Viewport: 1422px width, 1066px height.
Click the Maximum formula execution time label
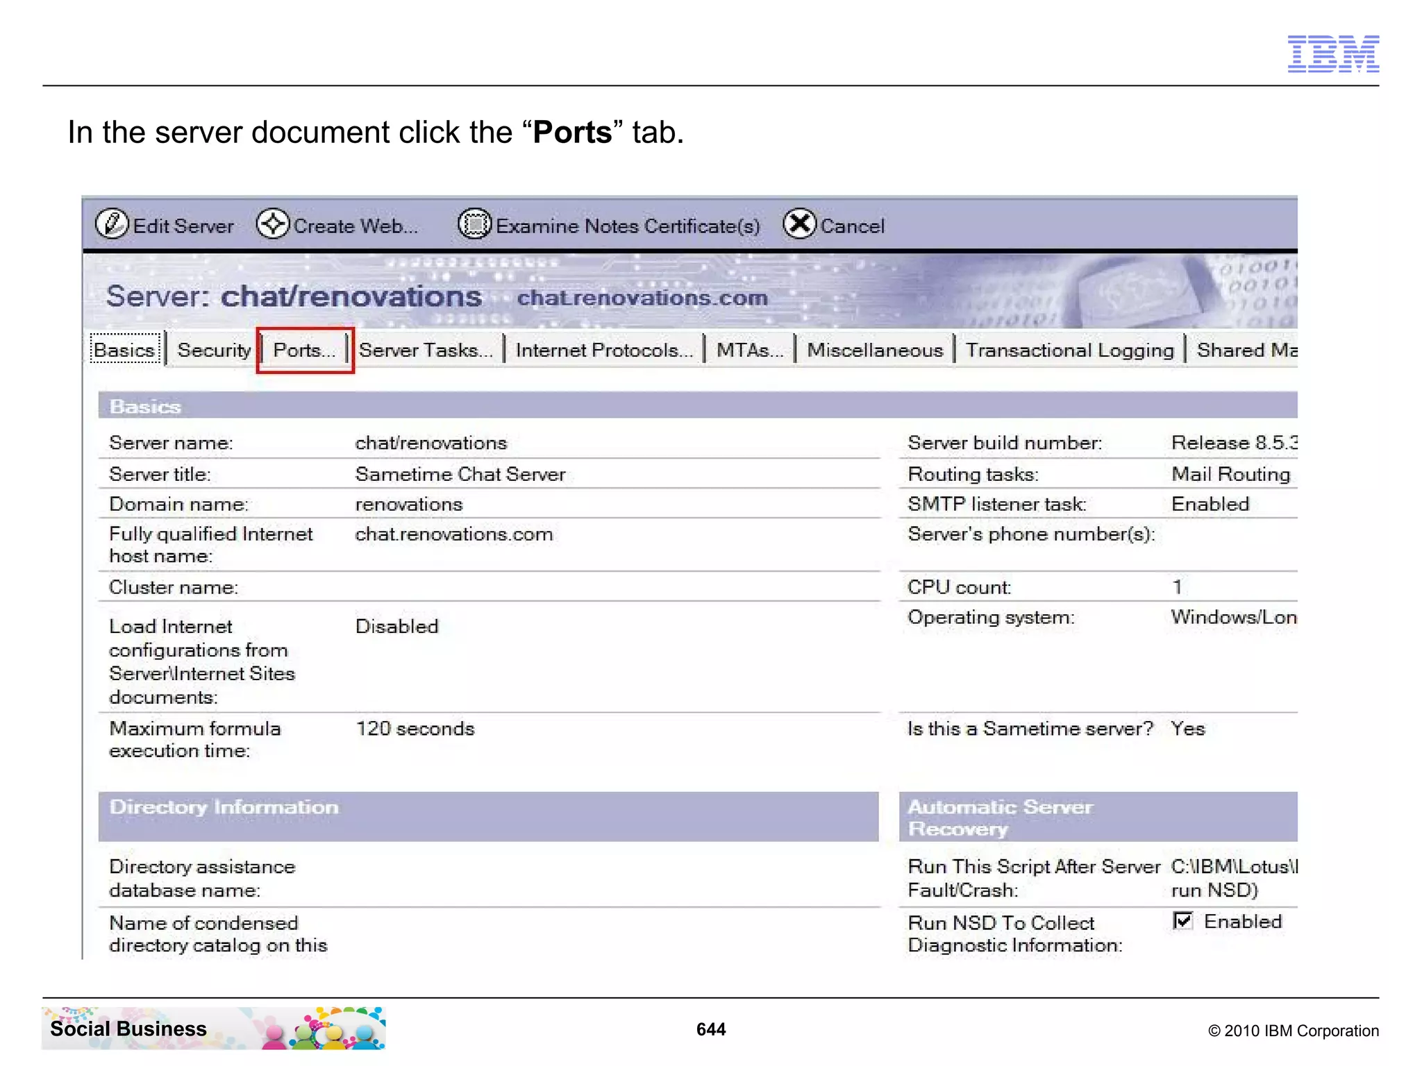(x=195, y=739)
